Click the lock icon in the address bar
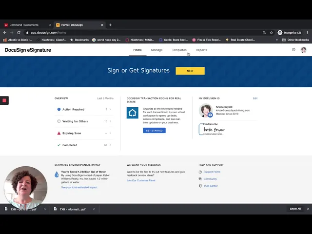Screen dimensions: 312x234 pos(27,33)
